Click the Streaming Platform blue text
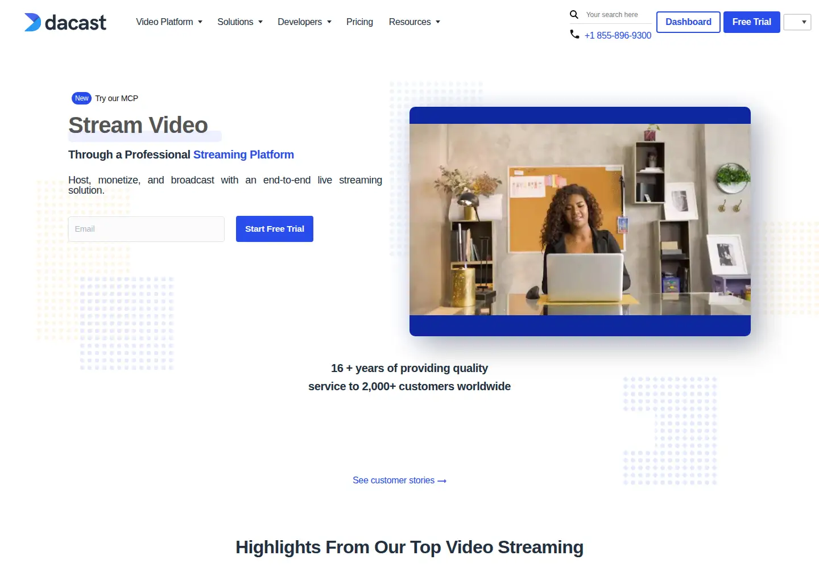The height and width of the screenshot is (568, 819). coord(243,154)
